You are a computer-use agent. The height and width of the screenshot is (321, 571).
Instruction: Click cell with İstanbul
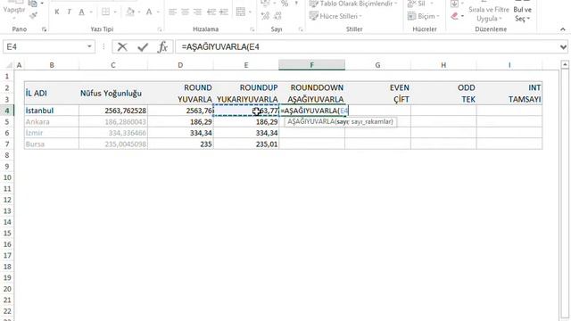52,111
